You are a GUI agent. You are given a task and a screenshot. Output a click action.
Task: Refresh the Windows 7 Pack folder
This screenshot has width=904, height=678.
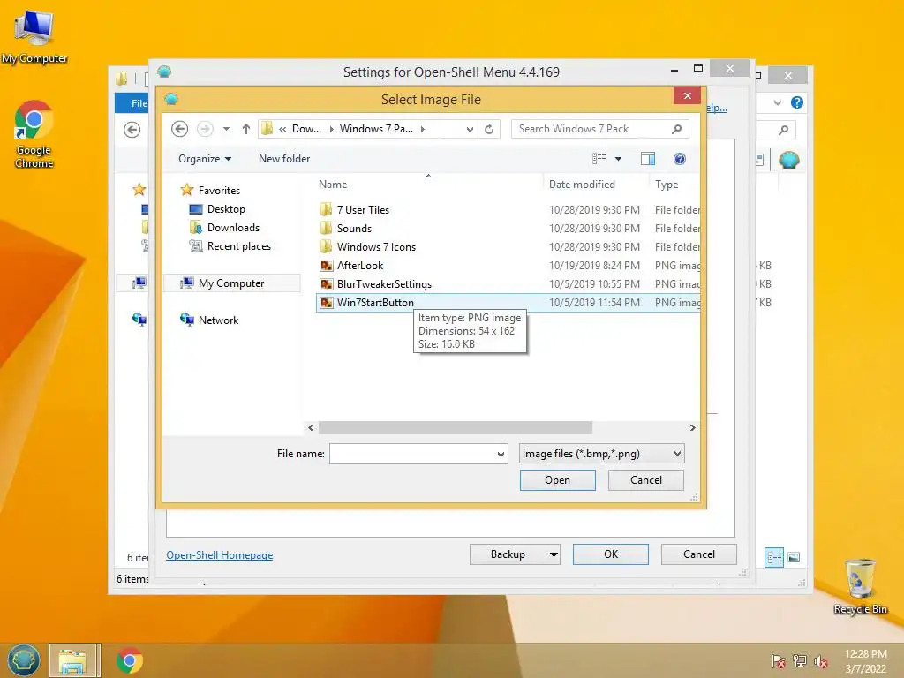point(489,129)
